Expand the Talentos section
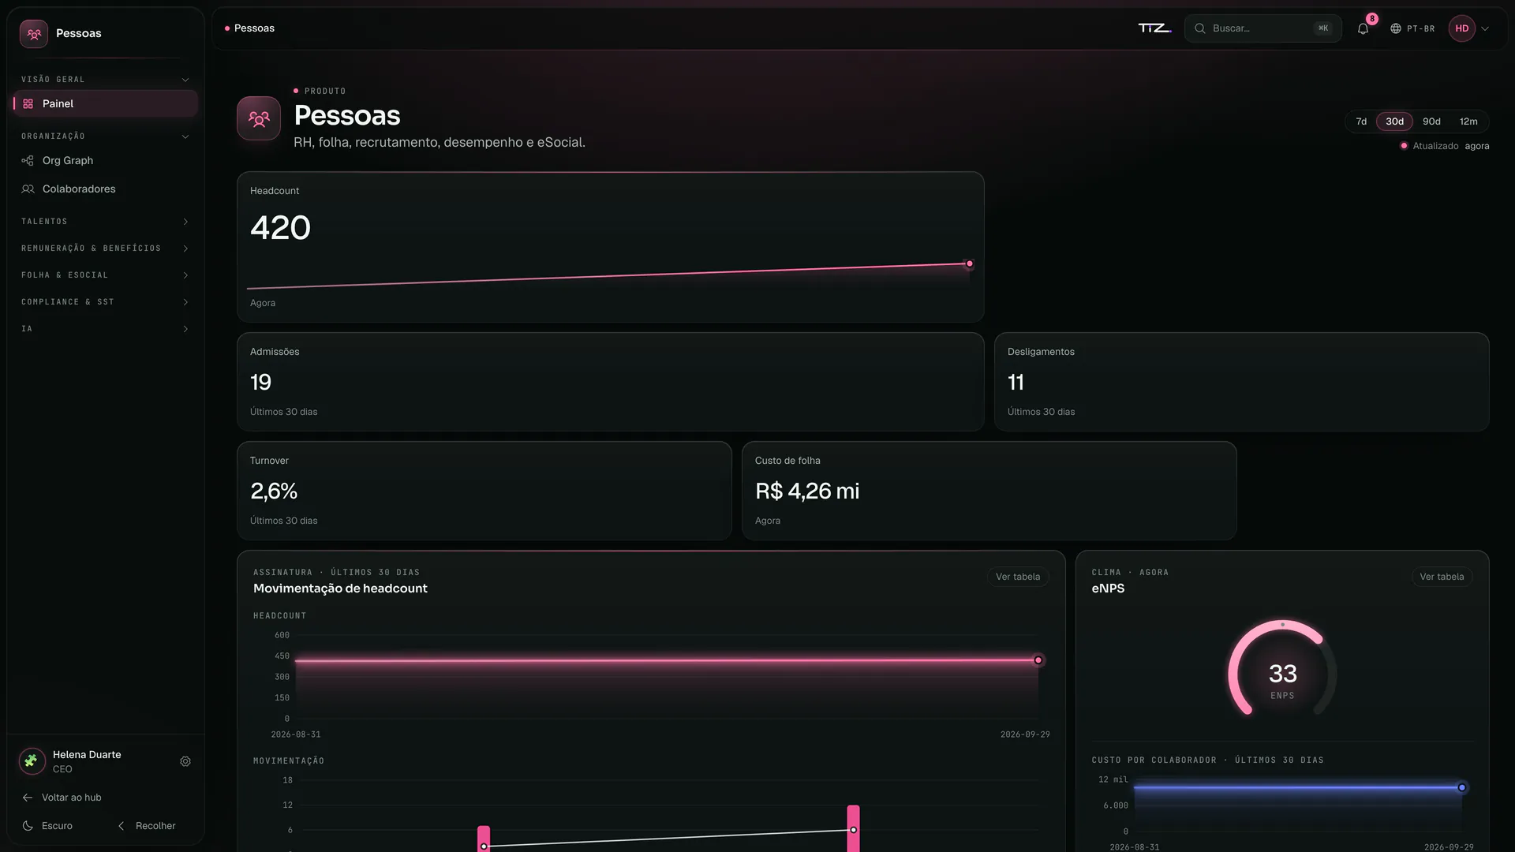Viewport: 1515px width, 852px height. [106, 222]
